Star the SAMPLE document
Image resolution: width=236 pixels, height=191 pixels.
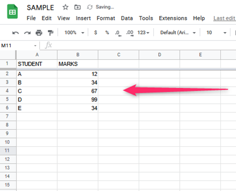coord(65,7)
